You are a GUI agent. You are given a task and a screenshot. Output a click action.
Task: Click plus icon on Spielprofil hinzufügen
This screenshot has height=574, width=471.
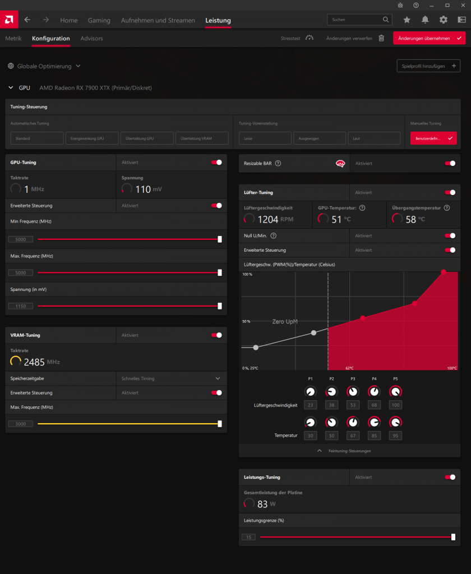coord(454,66)
